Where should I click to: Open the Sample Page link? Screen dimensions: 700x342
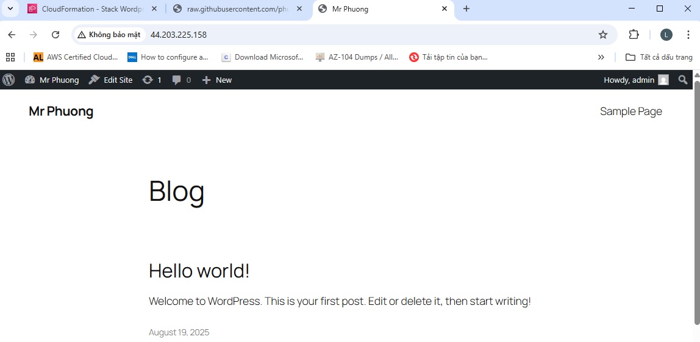pos(630,111)
